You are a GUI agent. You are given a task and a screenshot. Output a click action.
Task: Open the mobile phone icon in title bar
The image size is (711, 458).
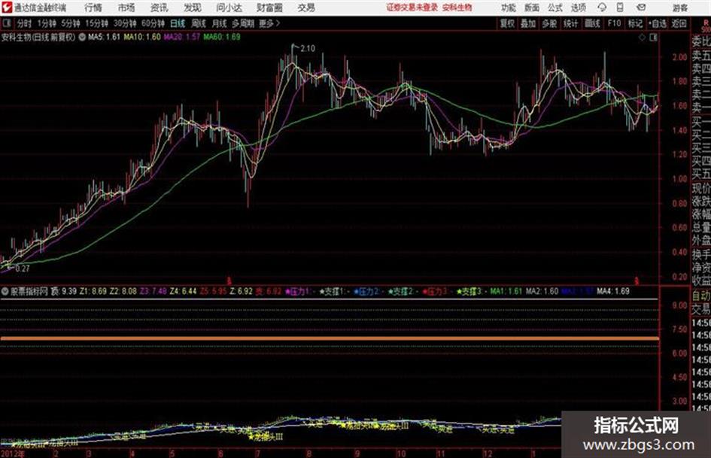[x=620, y=8]
